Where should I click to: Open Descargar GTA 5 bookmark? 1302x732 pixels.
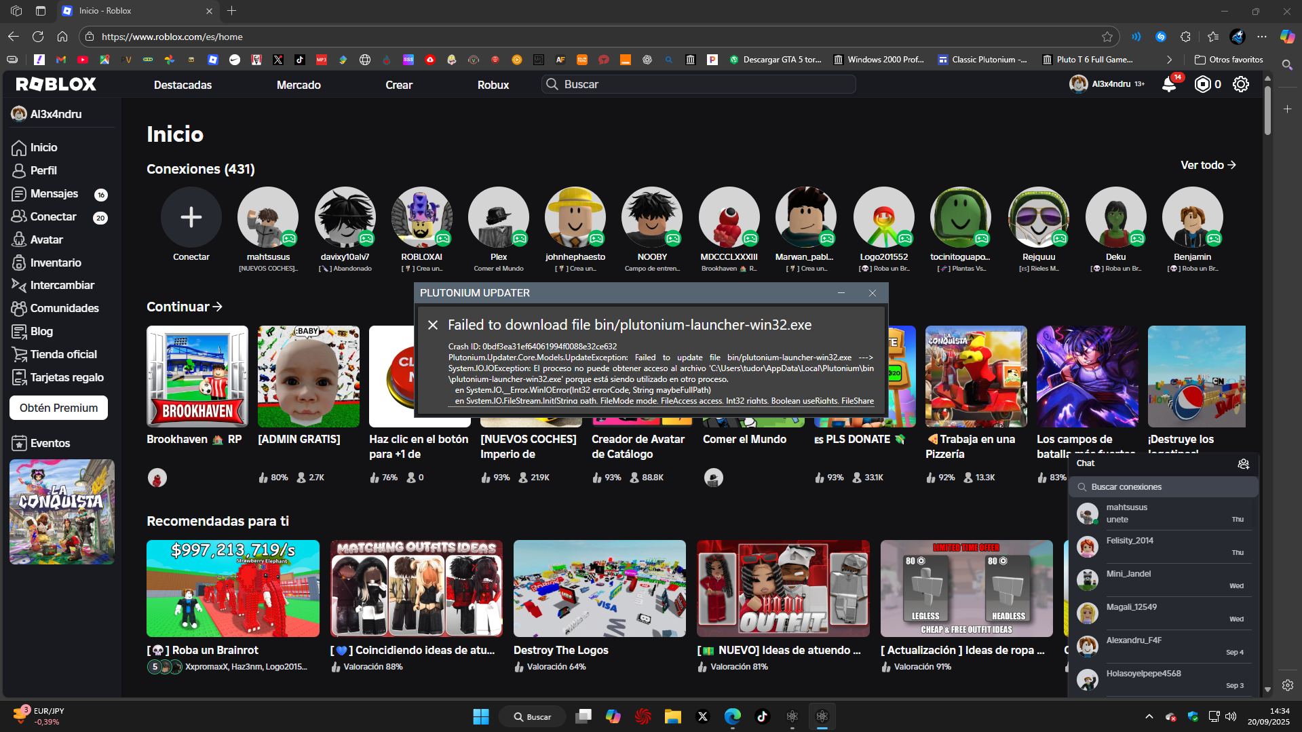(775, 60)
